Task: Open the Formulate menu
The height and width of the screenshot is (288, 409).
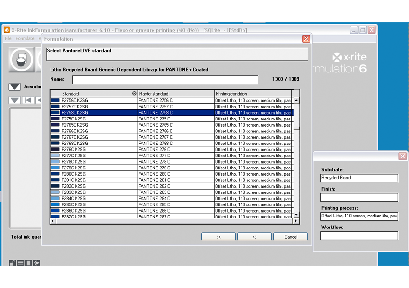Action: [25, 38]
